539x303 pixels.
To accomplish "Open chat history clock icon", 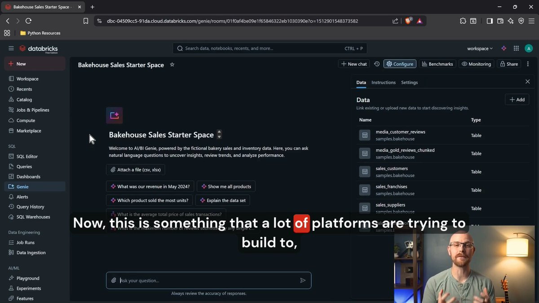I will [x=377, y=64].
